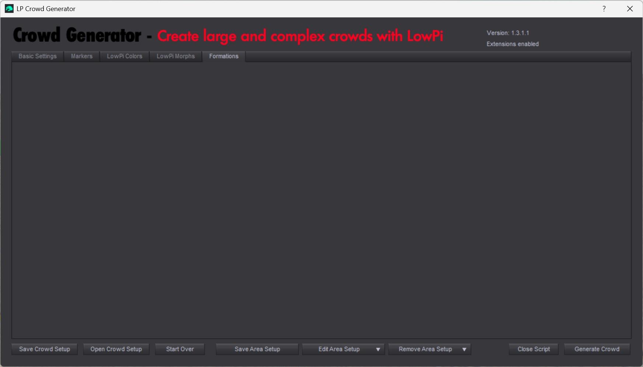The image size is (643, 367).
Task: Open the Edit Area Setup menu
Action: click(339, 349)
